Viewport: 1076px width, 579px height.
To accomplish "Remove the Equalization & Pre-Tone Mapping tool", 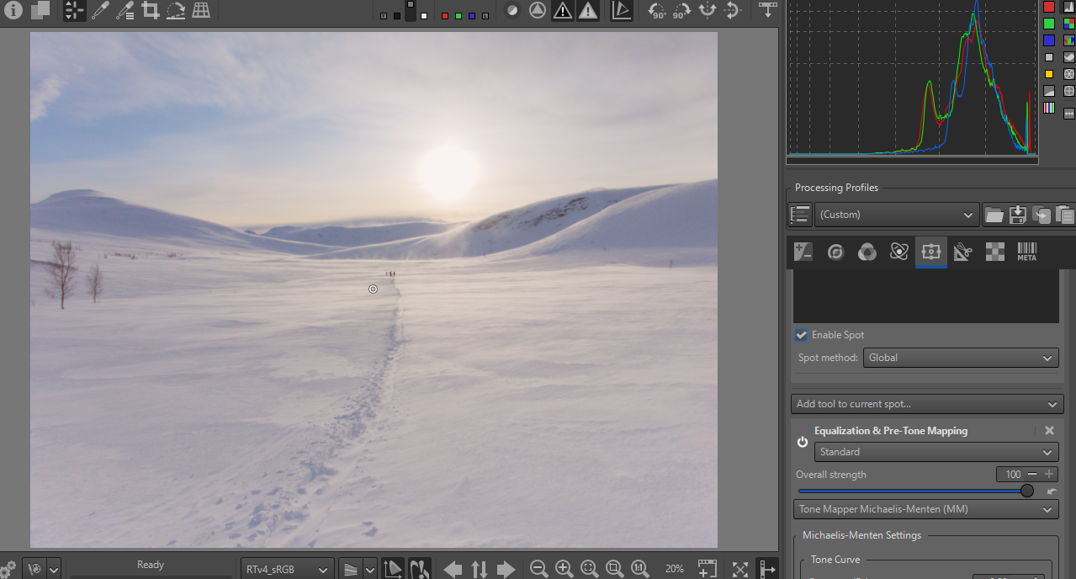I will tap(1049, 430).
